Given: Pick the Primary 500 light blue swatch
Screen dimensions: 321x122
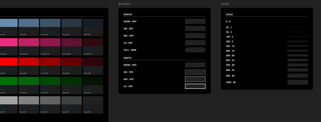Looking at the screenshot, I should pos(9,23).
